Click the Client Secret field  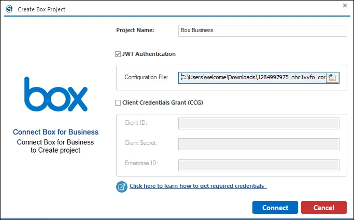coord(259,144)
